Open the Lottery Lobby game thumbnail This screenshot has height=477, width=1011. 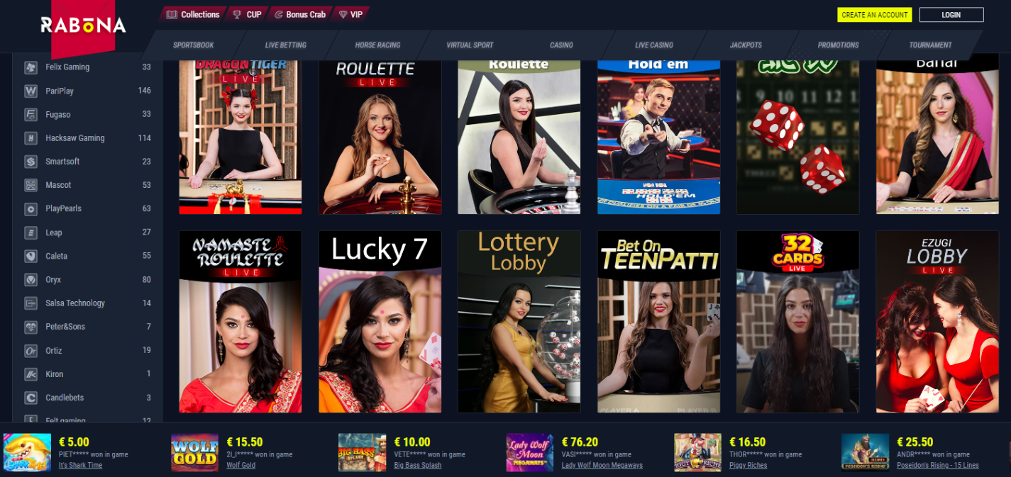519,321
